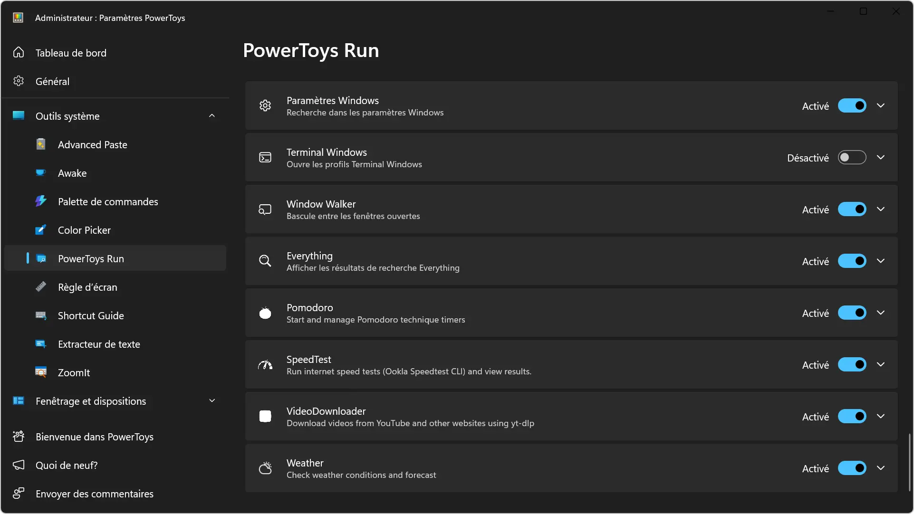Click the vertical scrollbar thumb
The width and height of the screenshot is (914, 514).
click(909, 462)
